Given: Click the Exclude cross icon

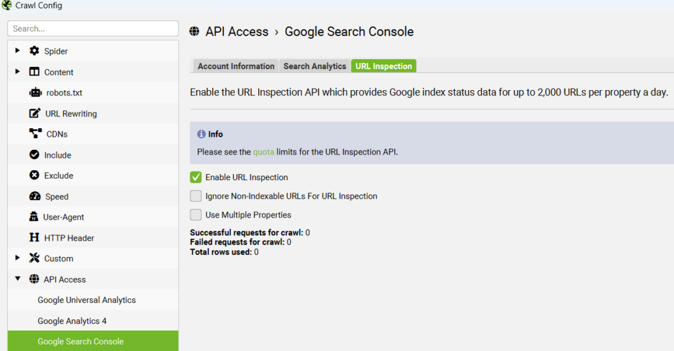Looking at the screenshot, I should click(34, 175).
